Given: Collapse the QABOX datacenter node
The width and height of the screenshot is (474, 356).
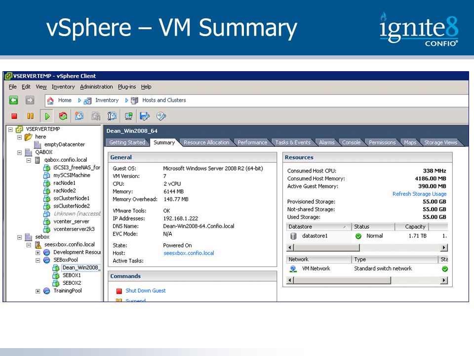Looking at the screenshot, I should click(20, 153).
